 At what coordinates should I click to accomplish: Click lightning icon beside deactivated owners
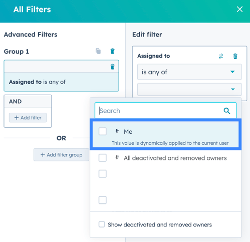click(117, 157)
